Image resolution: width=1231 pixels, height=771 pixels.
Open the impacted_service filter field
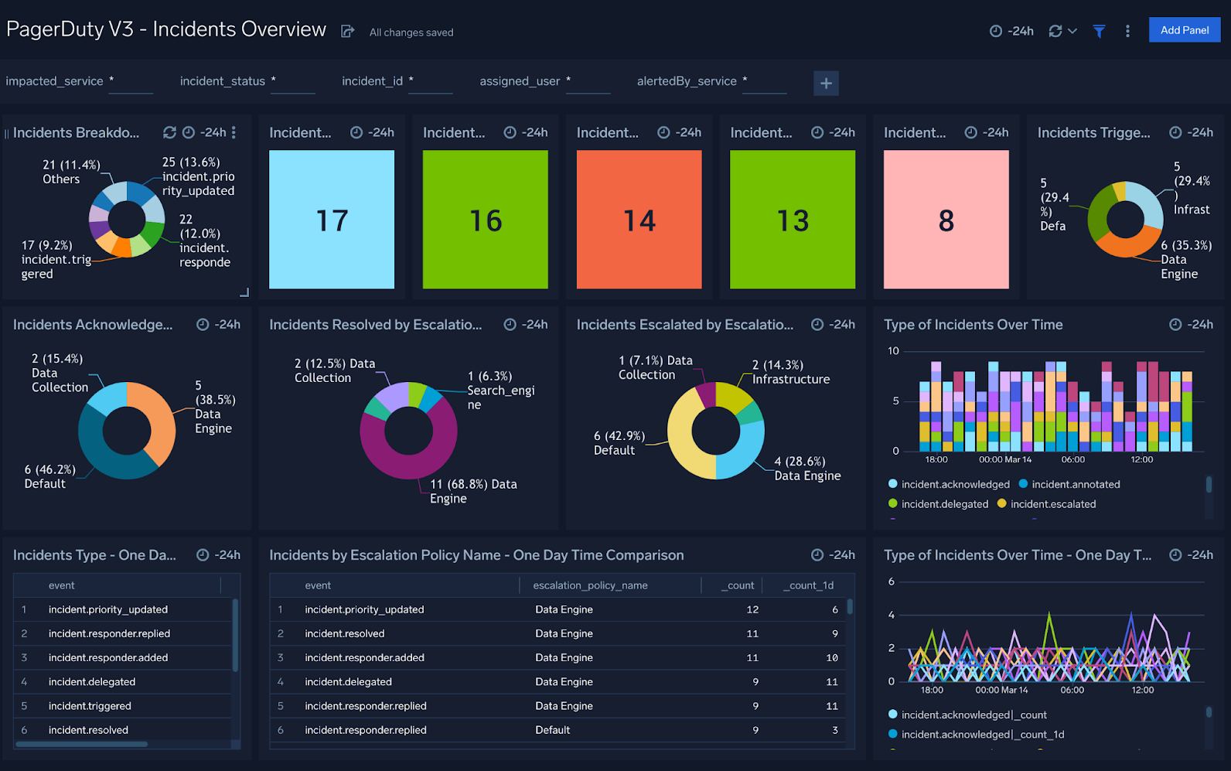[131, 82]
